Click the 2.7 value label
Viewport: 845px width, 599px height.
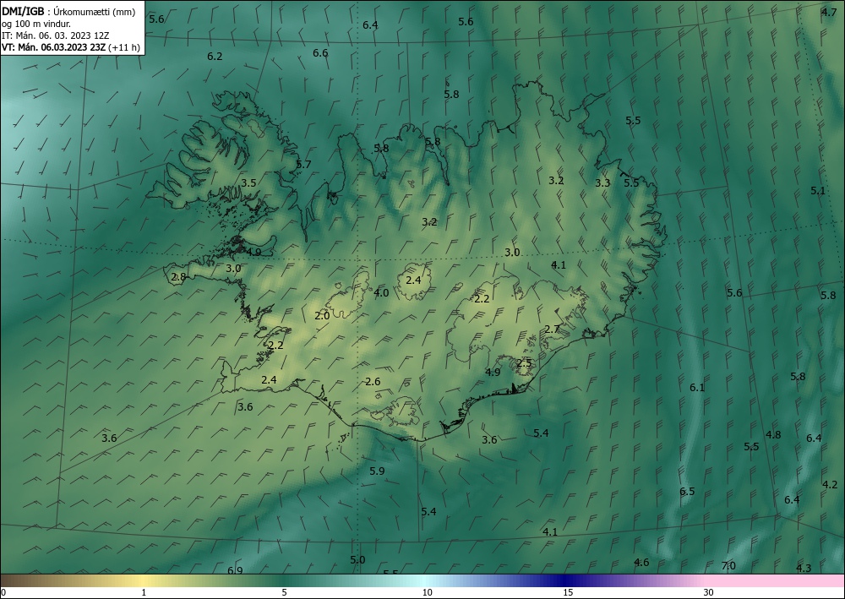coord(553,329)
